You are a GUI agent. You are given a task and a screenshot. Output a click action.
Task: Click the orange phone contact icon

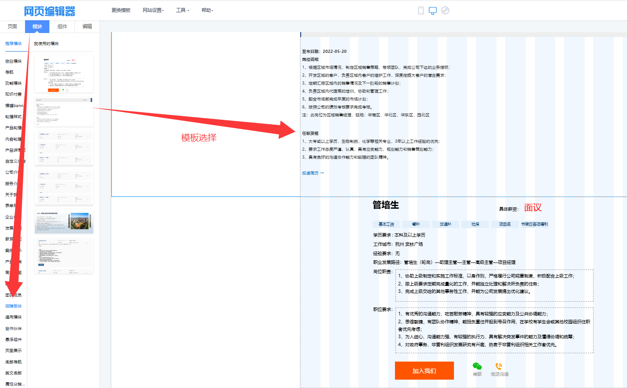tap(499, 366)
